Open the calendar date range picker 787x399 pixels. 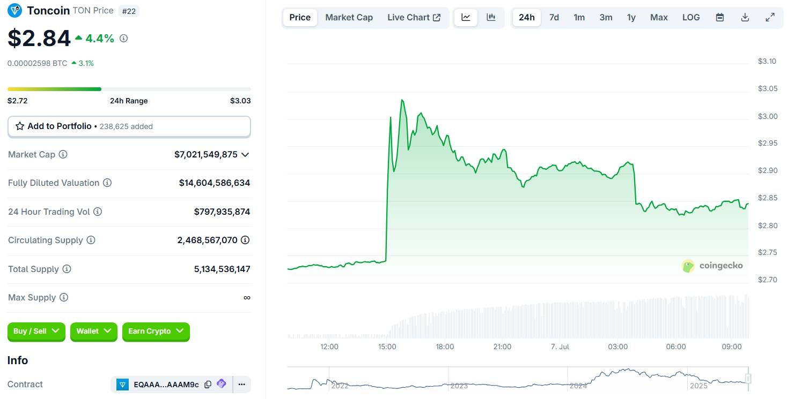pyautogui.click(x=720, y=17)
